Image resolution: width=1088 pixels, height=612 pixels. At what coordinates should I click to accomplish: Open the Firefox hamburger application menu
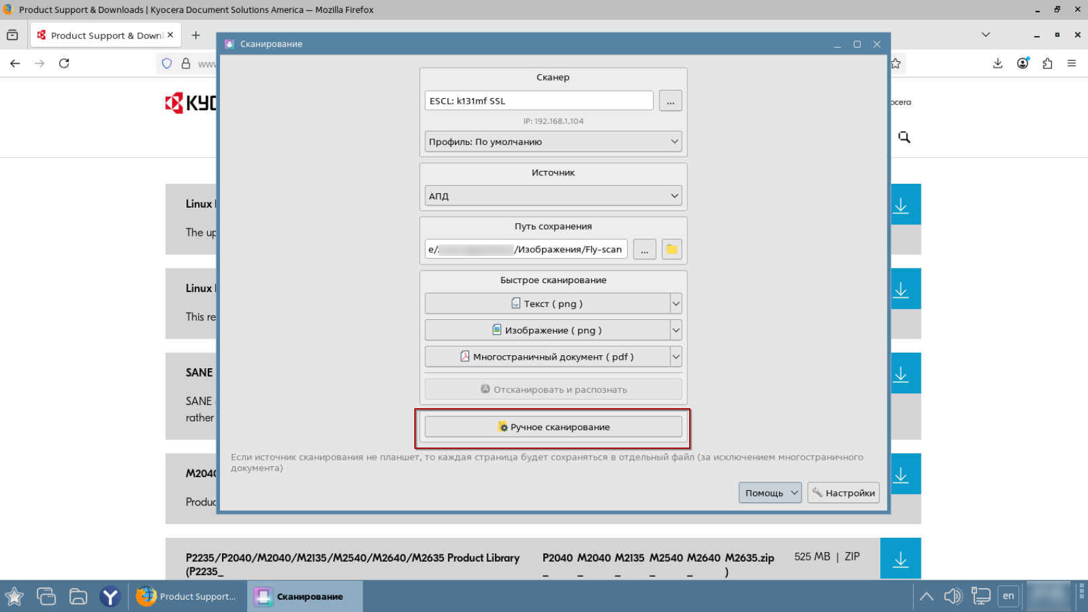(x=1071, y=63)
